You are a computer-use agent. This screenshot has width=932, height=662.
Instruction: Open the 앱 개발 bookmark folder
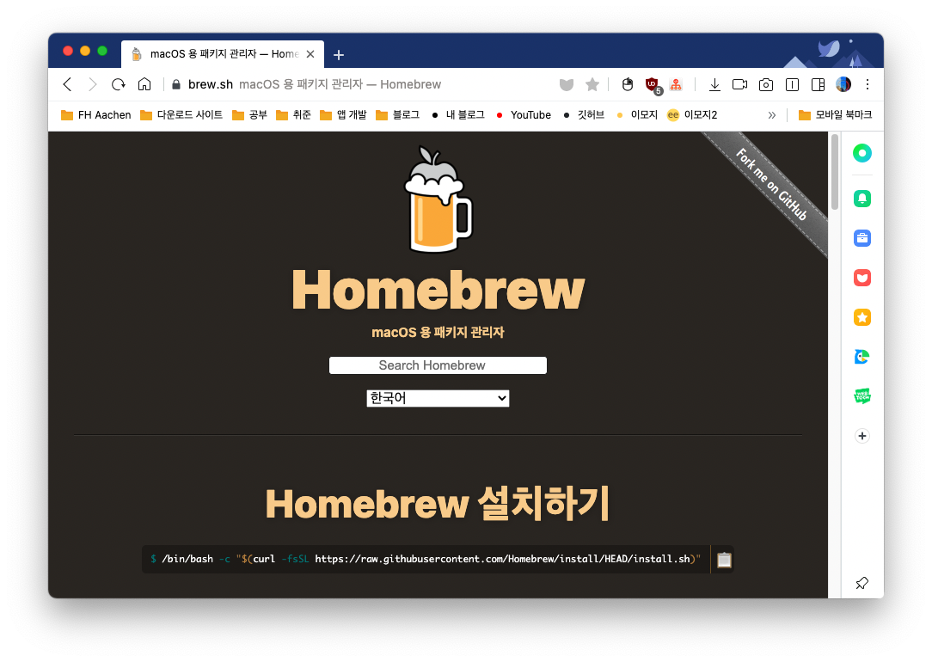pyautogui.click(x=344, y=114)
